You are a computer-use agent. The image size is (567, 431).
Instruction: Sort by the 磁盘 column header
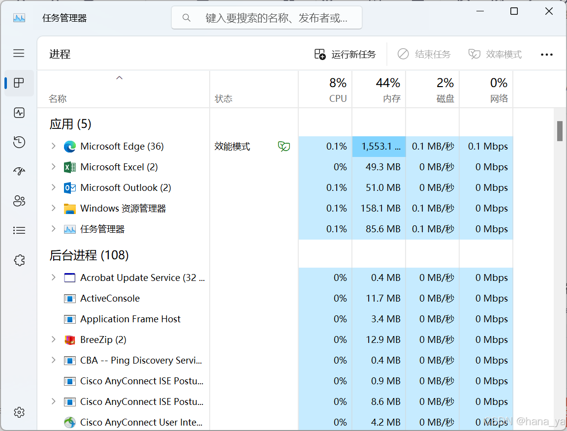[x=432, y=89]
